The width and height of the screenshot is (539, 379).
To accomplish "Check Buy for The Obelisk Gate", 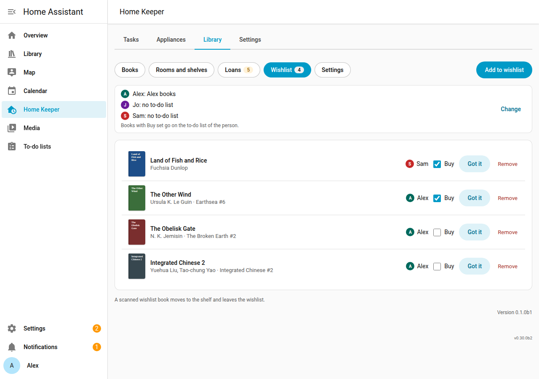I will point(437,232).
